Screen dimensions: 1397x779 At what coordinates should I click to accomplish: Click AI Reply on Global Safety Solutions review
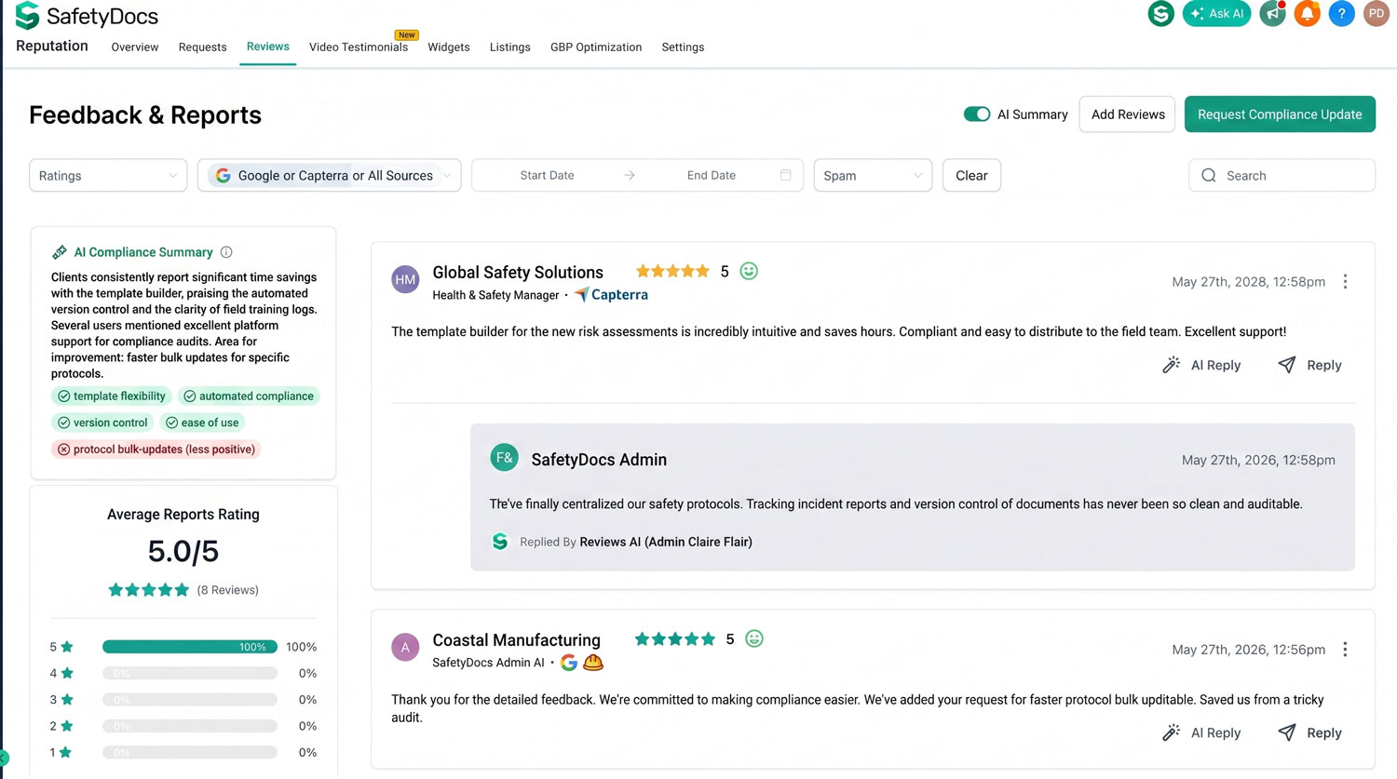(x=1201, y=365)
